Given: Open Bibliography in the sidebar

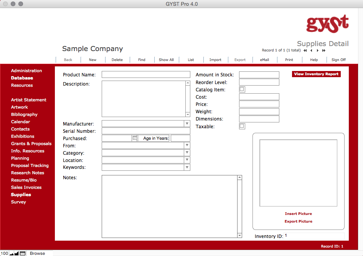Looking at the screenshot, I should click(x=24, y=114).
